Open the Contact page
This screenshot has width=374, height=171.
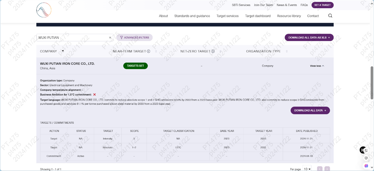click(313, 16)
